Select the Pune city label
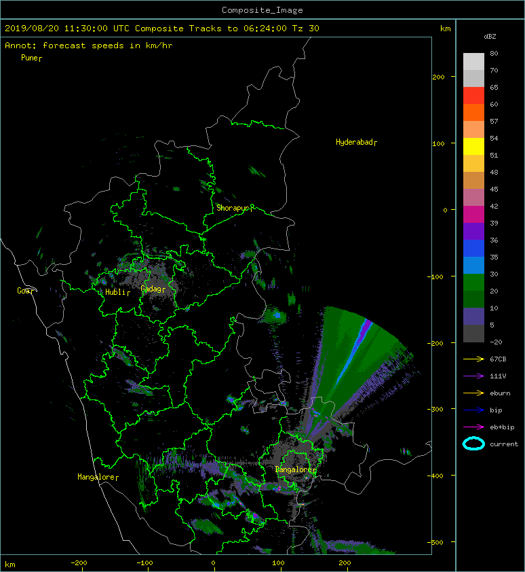Viewport: 525px width, 572px height. tap(31, 58)
